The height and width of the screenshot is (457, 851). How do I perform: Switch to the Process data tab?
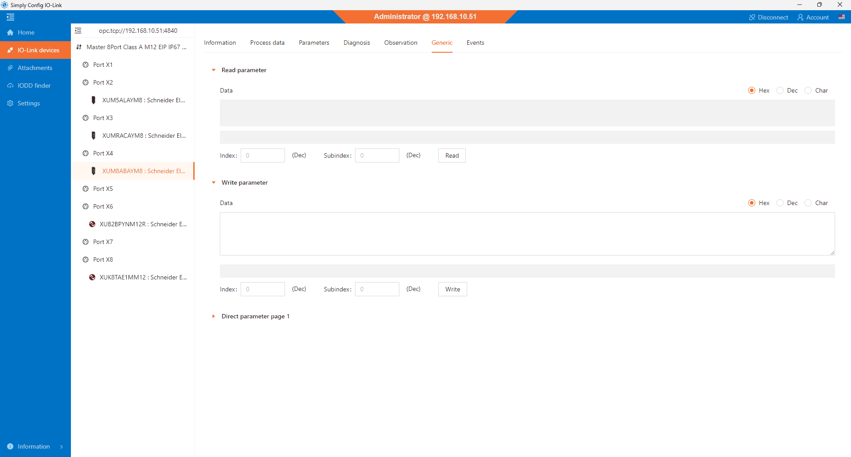267,43
